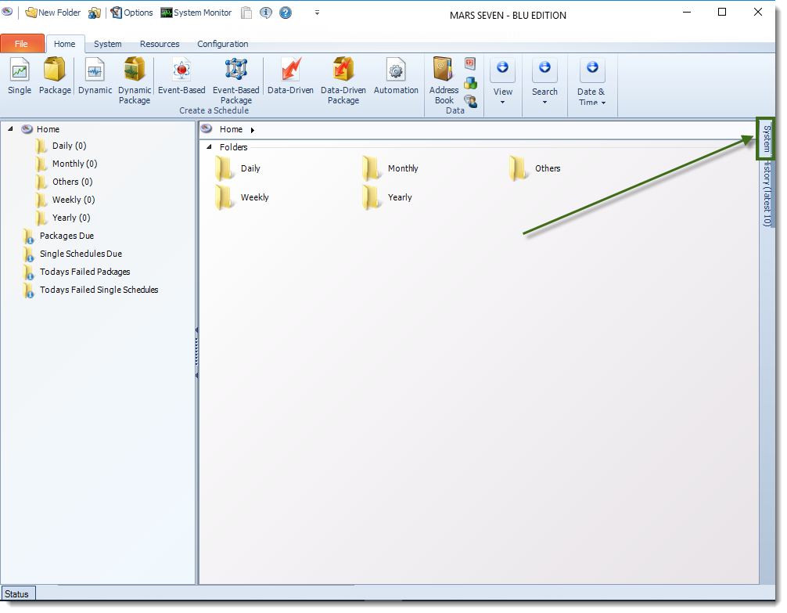The height and width of the screenshot is (613, 787).
Task: Select Single Schedules Due in tree
Action: [x=81, y=254]
